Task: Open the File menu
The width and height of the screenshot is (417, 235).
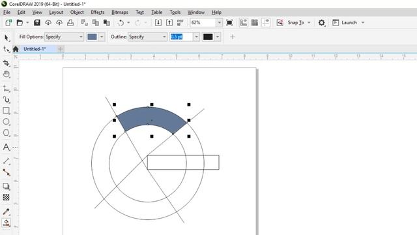Action: pyautogui.click(x=7, y=12)
